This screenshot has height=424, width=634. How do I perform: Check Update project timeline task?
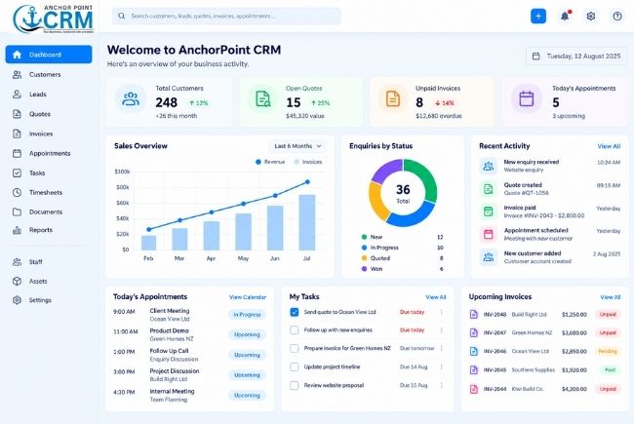click(295, 367)
